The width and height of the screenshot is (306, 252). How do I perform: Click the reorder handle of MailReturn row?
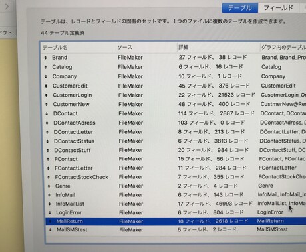click(50, 221)
